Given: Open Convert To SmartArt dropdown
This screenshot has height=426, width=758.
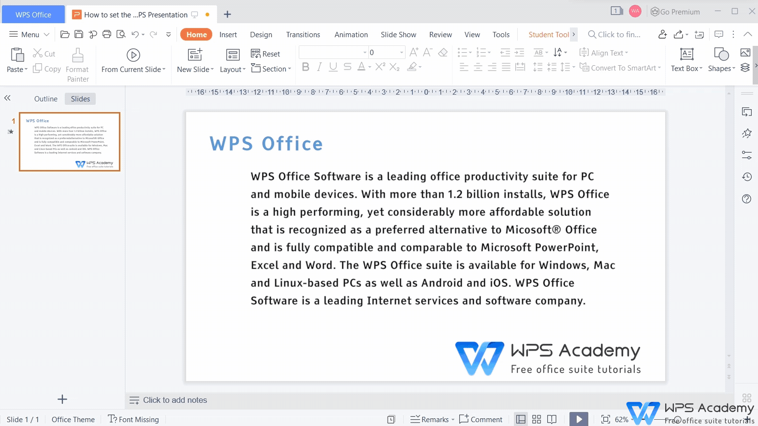Looking at the screenshot, I should (659, 68).
